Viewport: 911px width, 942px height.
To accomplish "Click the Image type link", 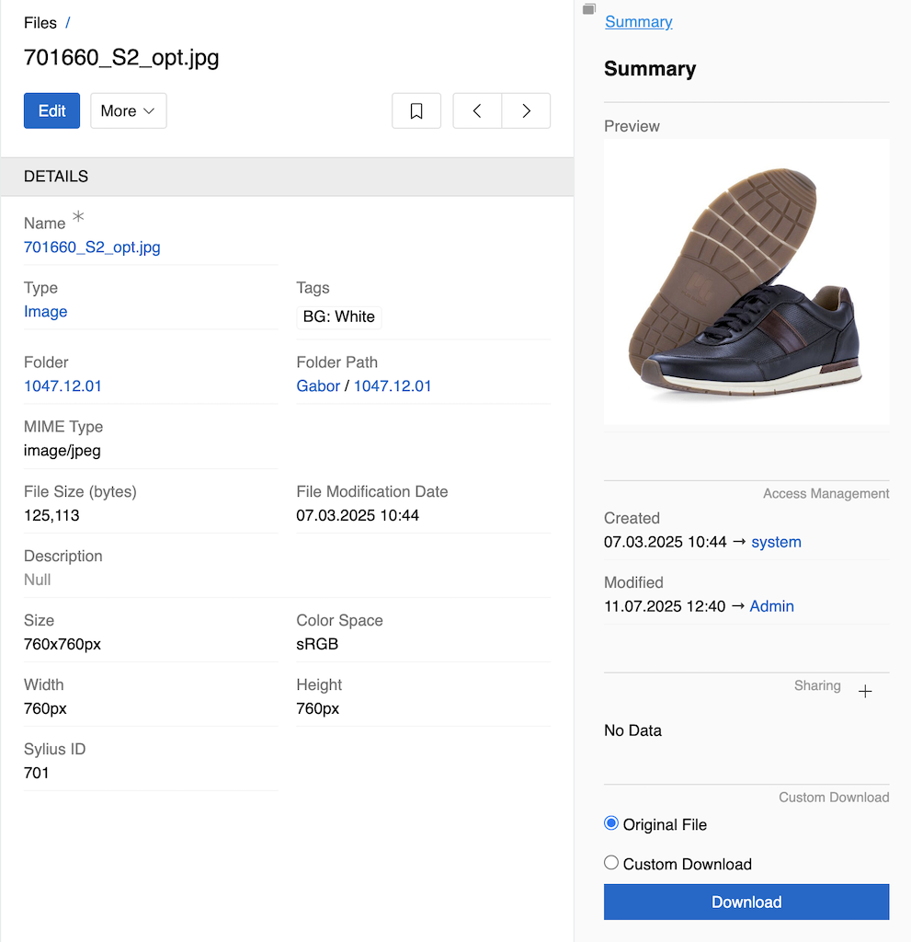I will (46, 312).
